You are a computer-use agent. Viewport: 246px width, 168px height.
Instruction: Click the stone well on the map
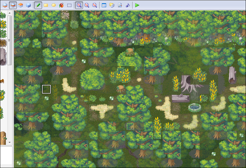pos(195,108)
